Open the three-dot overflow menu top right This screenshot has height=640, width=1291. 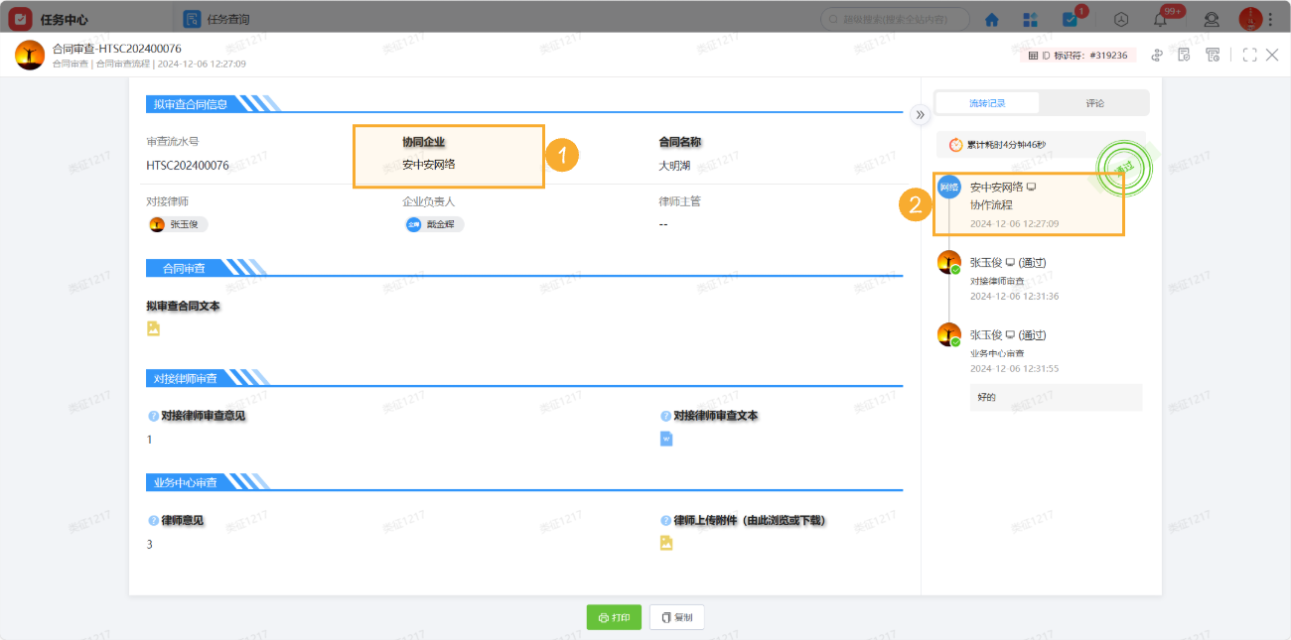click(x=1274, y=18)
